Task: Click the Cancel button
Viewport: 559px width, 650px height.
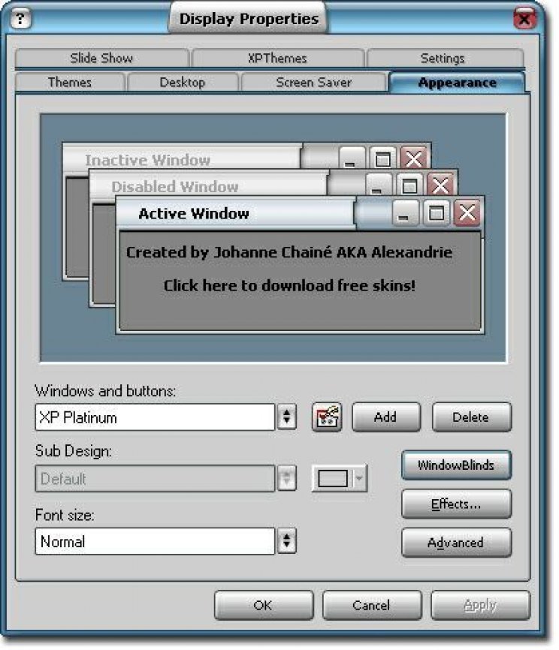Action: pyautogui.click(x=372, y=605)
